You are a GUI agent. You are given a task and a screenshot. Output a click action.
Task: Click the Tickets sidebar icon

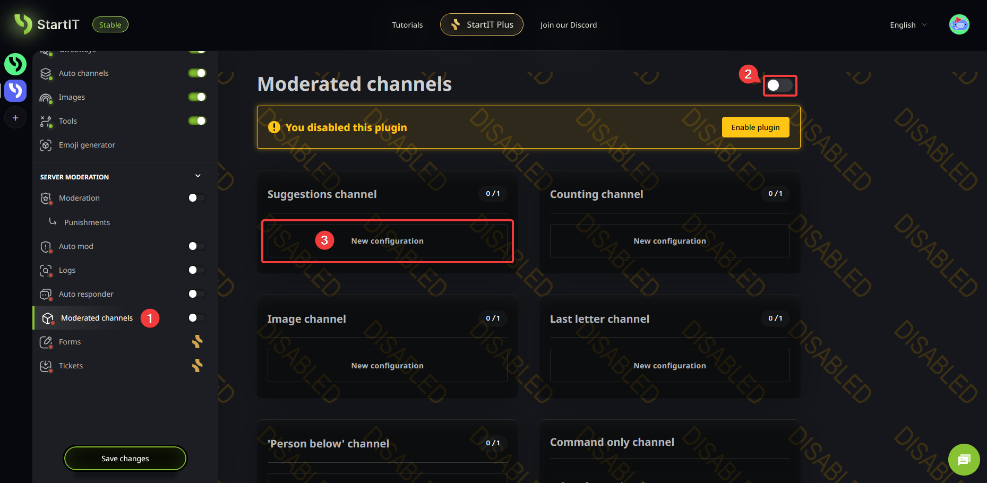click(46, 366)
